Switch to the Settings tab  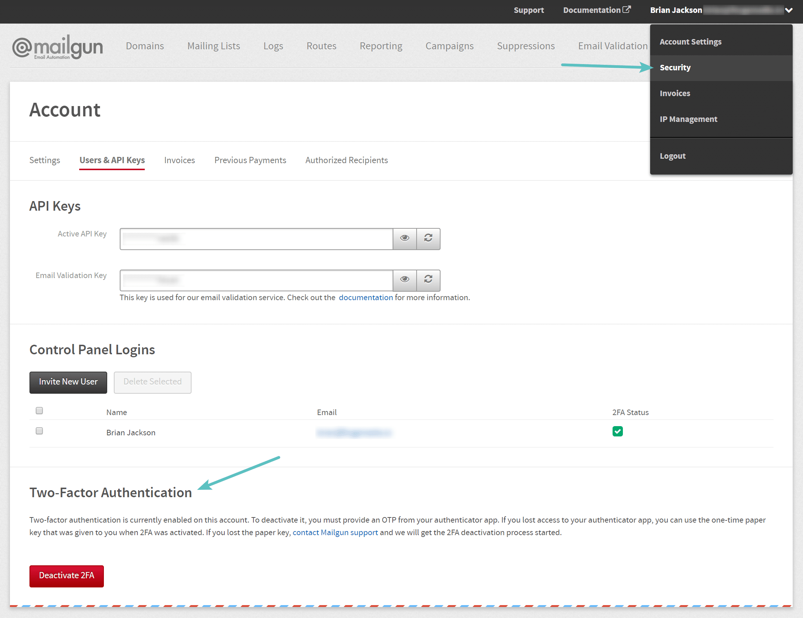[44, 160]
